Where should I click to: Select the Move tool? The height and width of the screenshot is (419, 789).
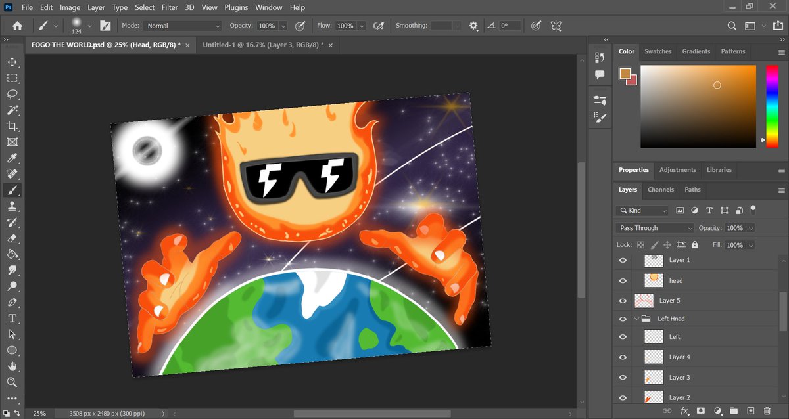pyautogui.click(x=12, y=62)
